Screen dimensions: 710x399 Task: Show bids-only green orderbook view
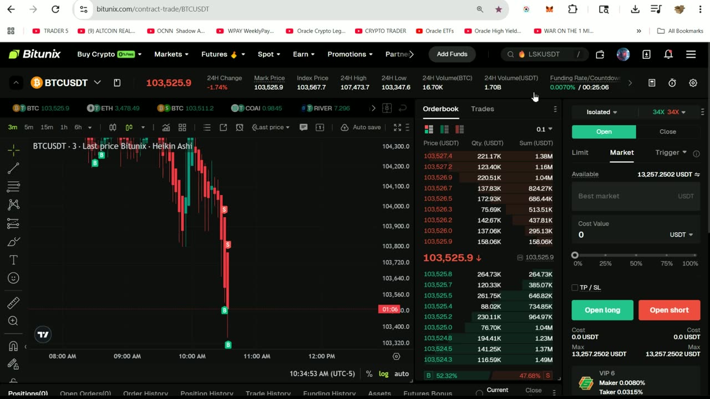(x=444, y=129)
